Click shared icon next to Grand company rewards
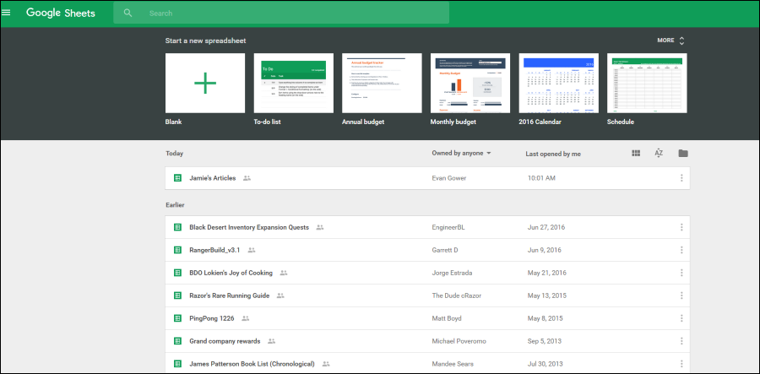Screen dimensions: 760x374 pyautogui.click(x=271, y=341)
